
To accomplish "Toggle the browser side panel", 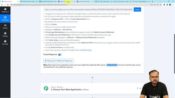I will (x=167, y=5).
